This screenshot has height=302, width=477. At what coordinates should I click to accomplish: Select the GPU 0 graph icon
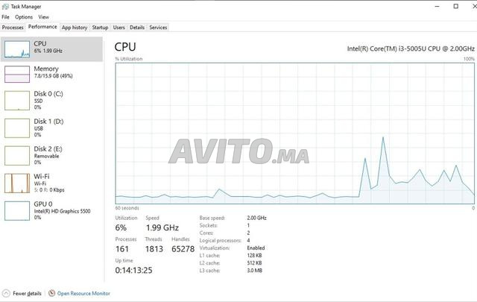(x=16, y=210)
